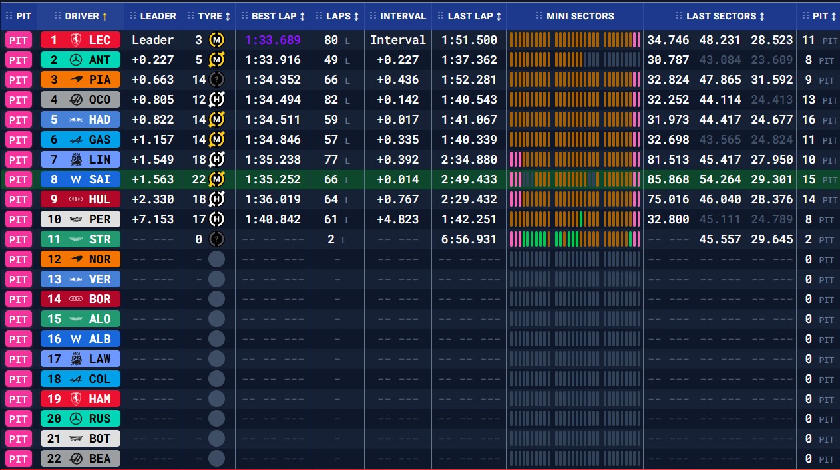Click the pink PIT badge beside VER
The width and height of the screenshot is (840, 470).
[x=19, y=279]
